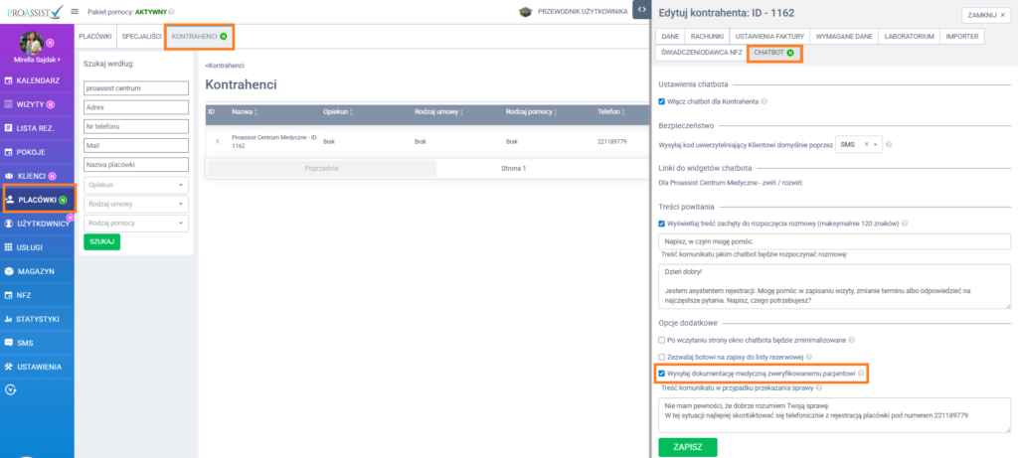Enable 'Zezwalaj botowi na zapisy do listy rezerwowej'
1018x458 pixels.
[x=663, y=357]
